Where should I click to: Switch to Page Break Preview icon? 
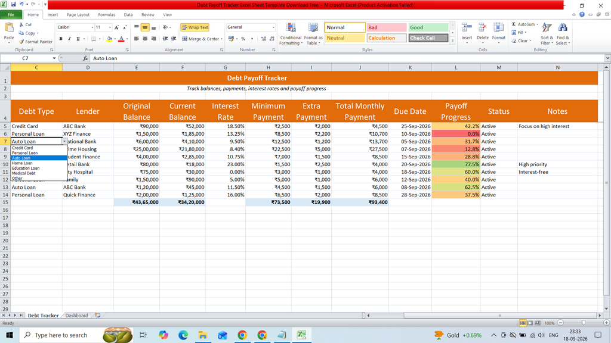pyautogui.click(x=538, y=323)
